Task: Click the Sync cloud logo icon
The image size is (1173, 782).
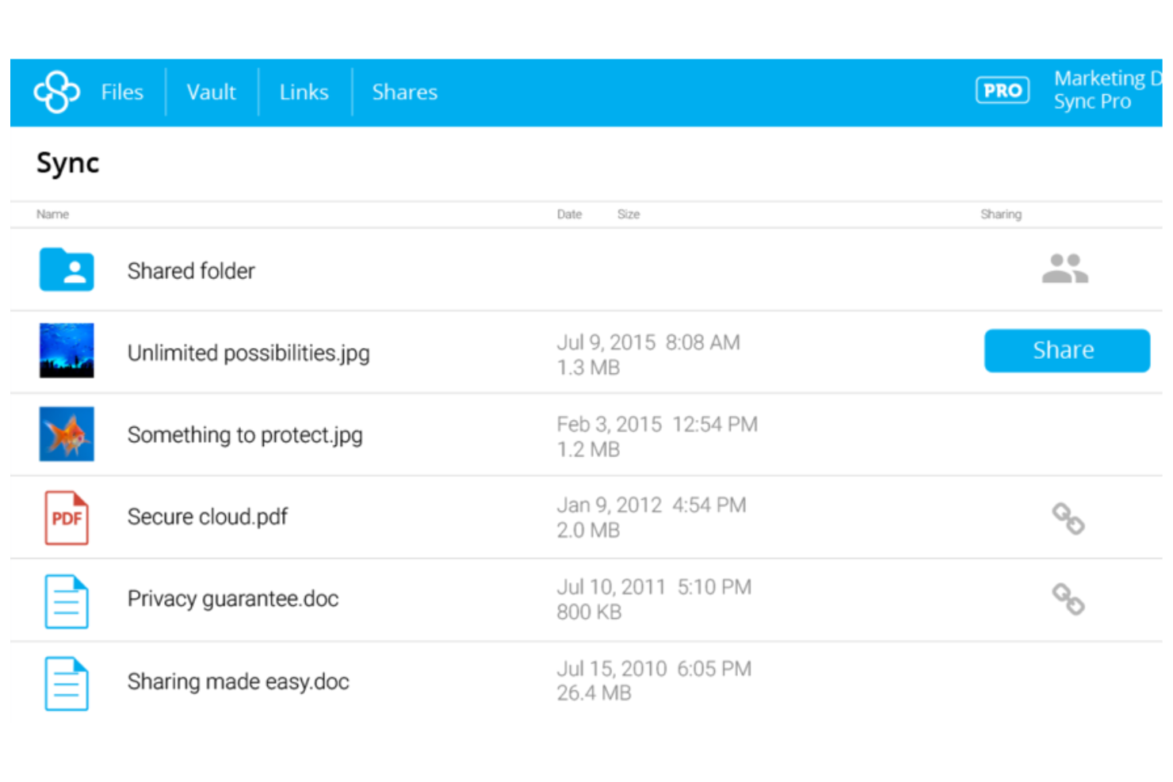Action: point(56,91)
